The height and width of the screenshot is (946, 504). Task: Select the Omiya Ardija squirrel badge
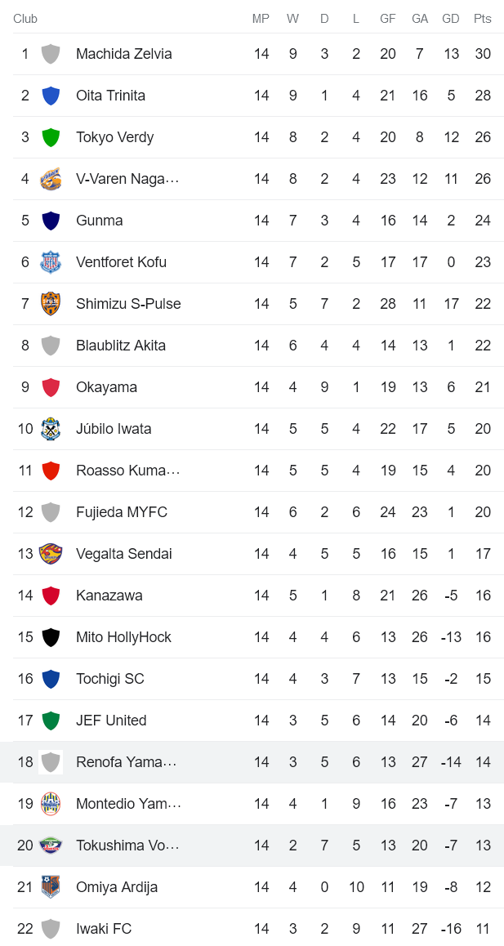coord(51,886)
